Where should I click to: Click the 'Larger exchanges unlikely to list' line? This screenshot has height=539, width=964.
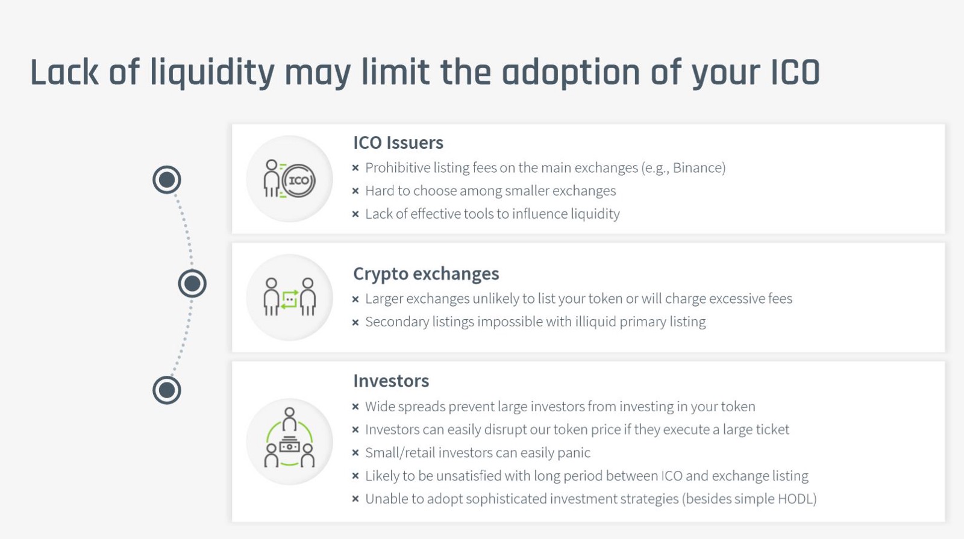(578, 299)
